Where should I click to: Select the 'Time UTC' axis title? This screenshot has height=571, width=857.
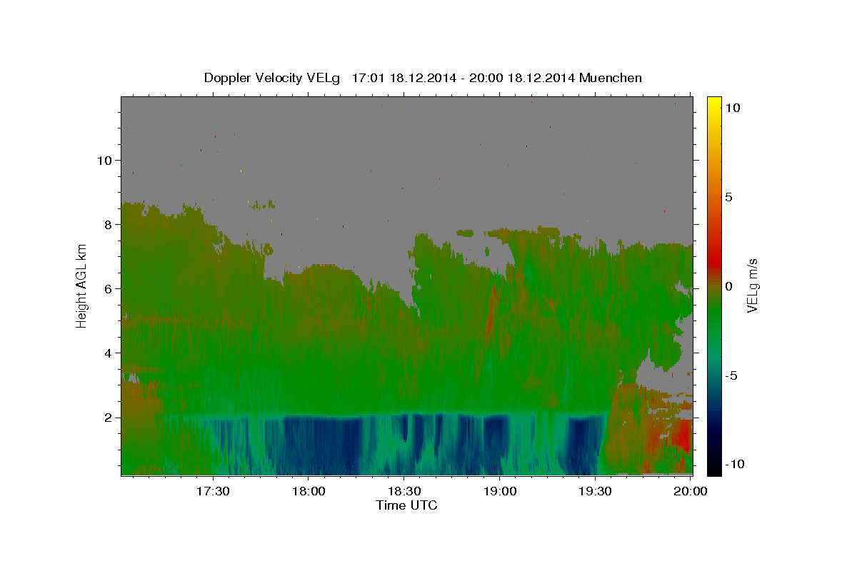(x=406, y=505)
